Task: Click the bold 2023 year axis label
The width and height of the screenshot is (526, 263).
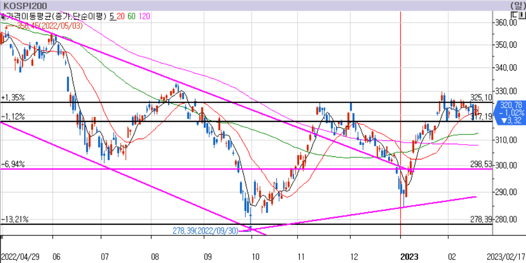Action: [410, 257]
